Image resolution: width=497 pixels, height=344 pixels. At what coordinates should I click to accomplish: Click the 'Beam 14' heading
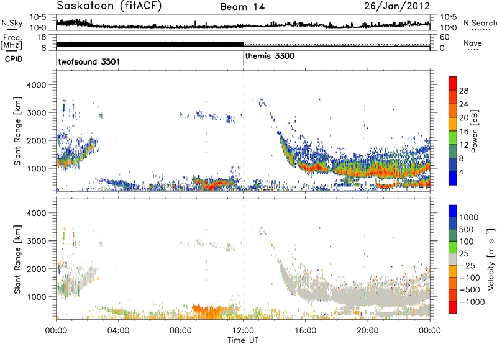point(242,7)
